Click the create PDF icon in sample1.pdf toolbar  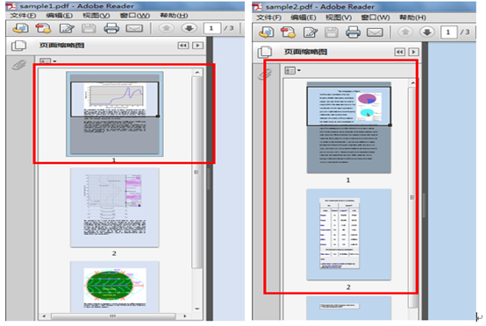[x=43, y=29]
